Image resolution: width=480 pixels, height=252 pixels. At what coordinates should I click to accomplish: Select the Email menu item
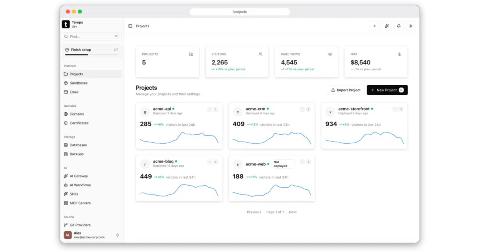point(92,92)
